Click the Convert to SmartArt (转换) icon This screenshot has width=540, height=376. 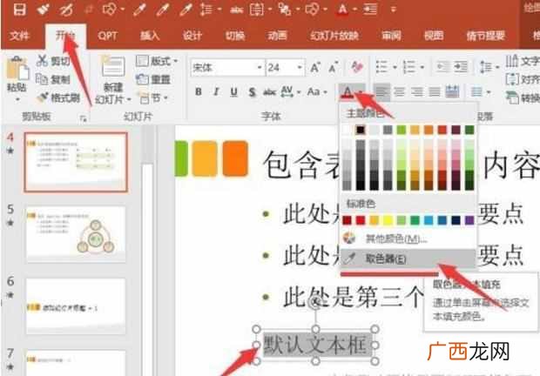click(x=512, y=98)
